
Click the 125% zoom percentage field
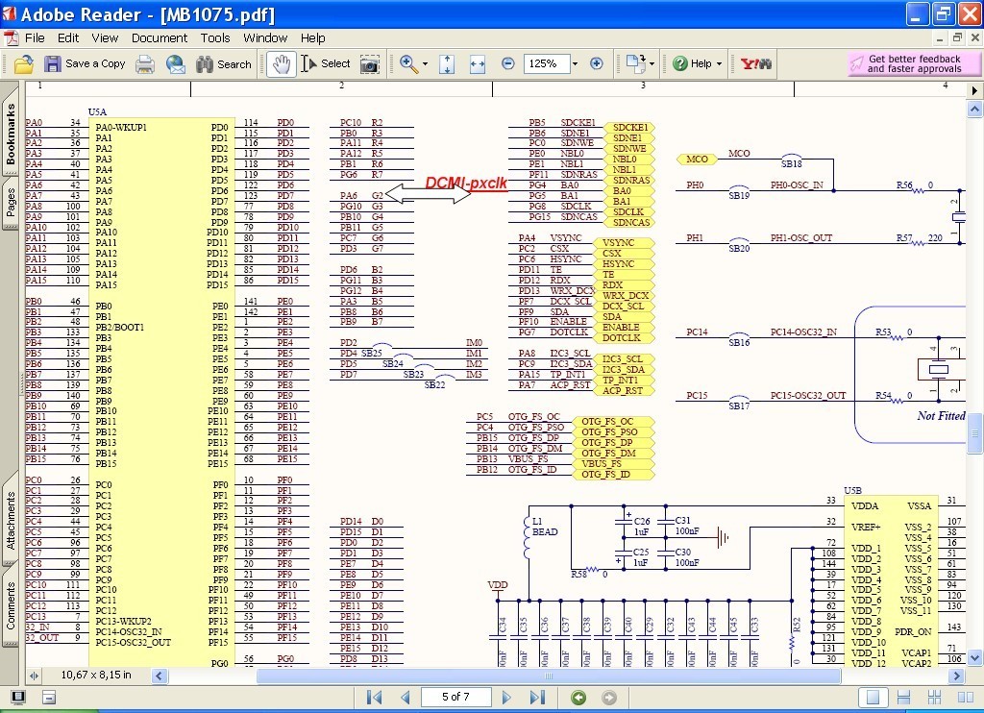pyautogui.click(x=546, y=64)
